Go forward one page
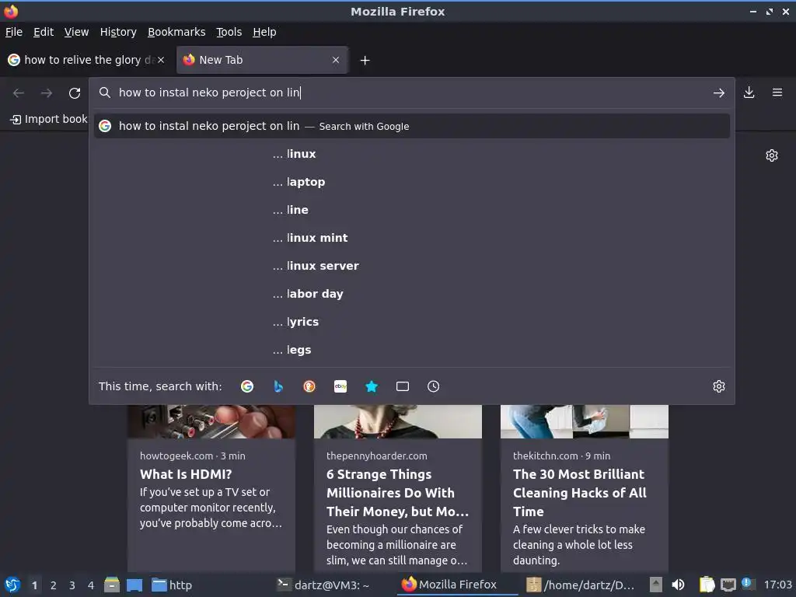Screen dimensions: 796x597 [x=46, y=93]
